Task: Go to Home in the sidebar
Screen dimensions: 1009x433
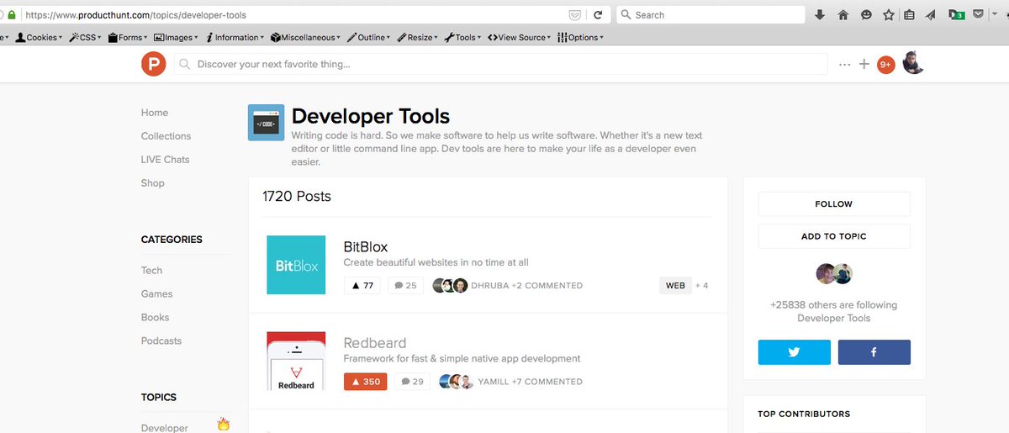Action: 155,113
